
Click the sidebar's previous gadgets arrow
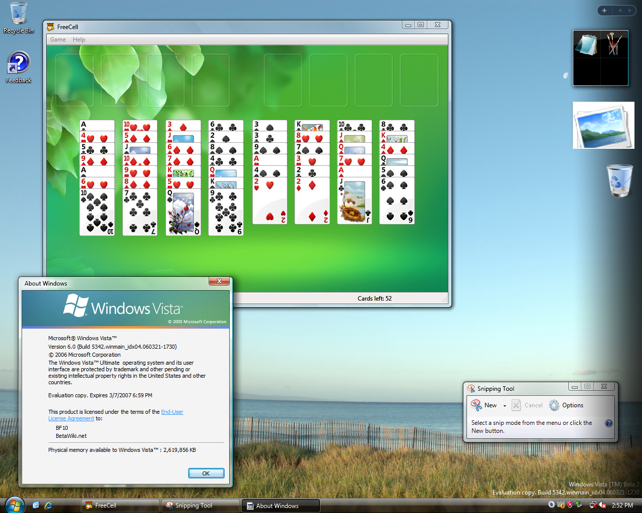coord(619,11)
